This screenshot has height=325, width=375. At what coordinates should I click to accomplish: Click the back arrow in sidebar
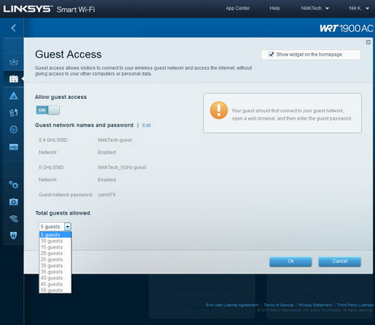tap(13, 27)
